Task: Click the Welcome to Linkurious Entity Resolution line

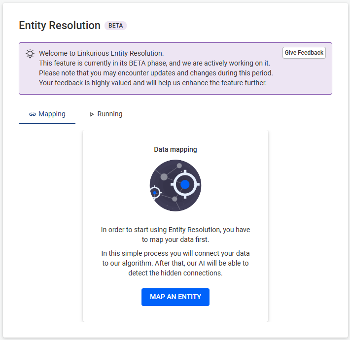Action: point(102,53)
